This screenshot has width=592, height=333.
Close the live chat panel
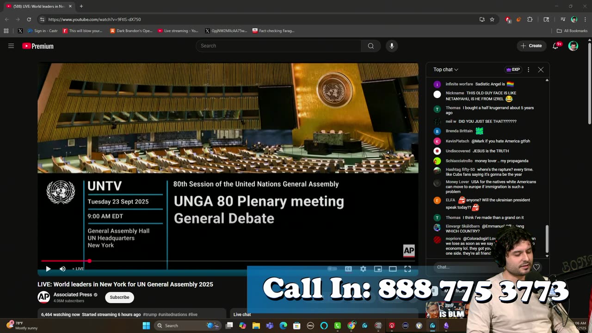[541, 69]
